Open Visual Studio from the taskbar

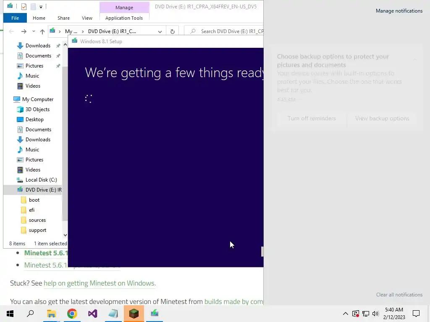pyautogui.click(x=93, y=314)
